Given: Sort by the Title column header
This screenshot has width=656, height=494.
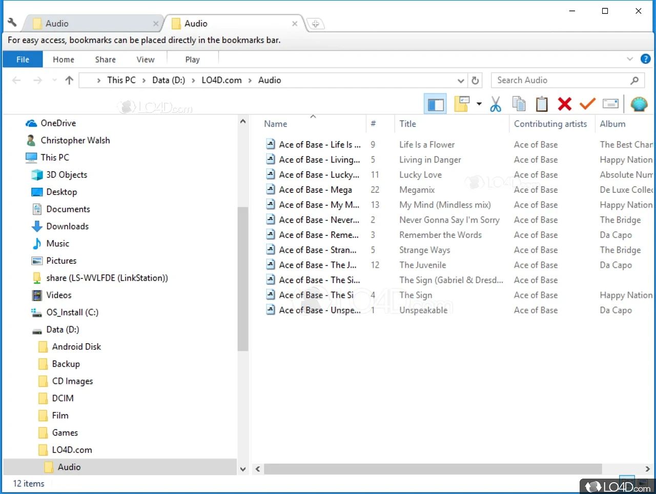Looking at the screenshot, I should (x=407, y=124).
